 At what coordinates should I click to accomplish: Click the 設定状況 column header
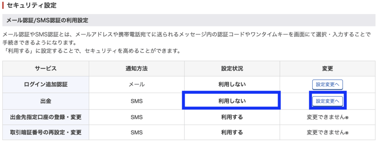coord(232,69)
